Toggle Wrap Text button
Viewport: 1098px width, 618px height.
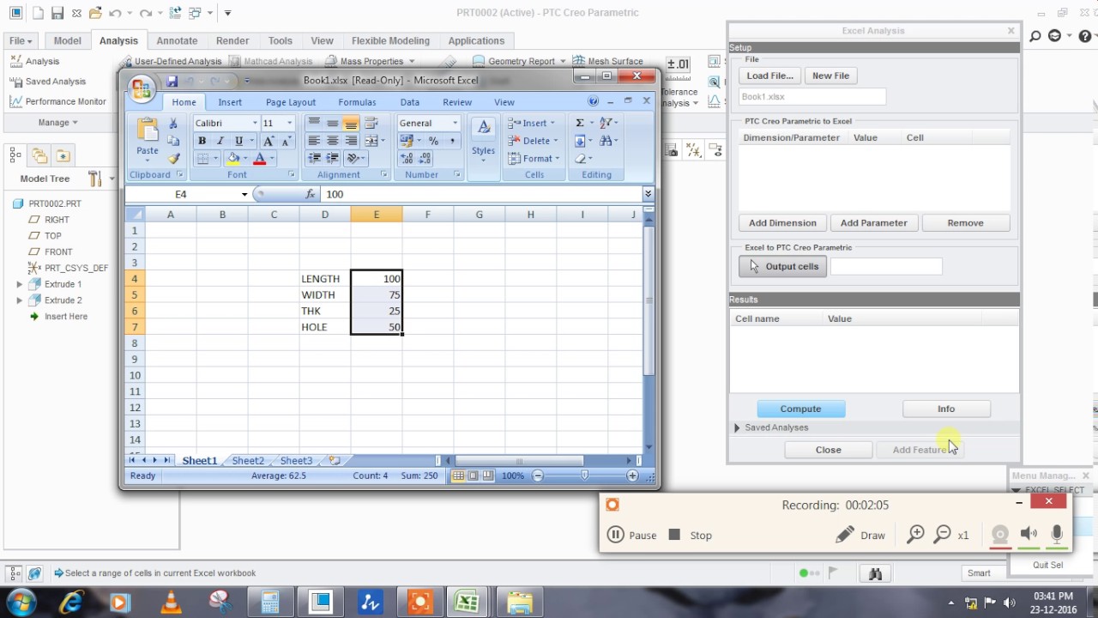pos(371,124)
